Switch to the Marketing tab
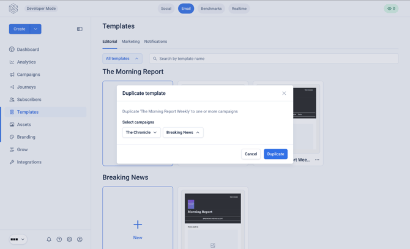Image resolution: width=410 pixels, height=249 pixels. (x=130, y=41)
